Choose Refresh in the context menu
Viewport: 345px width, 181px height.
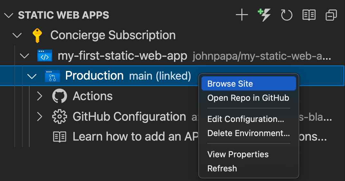pos(249,168)
